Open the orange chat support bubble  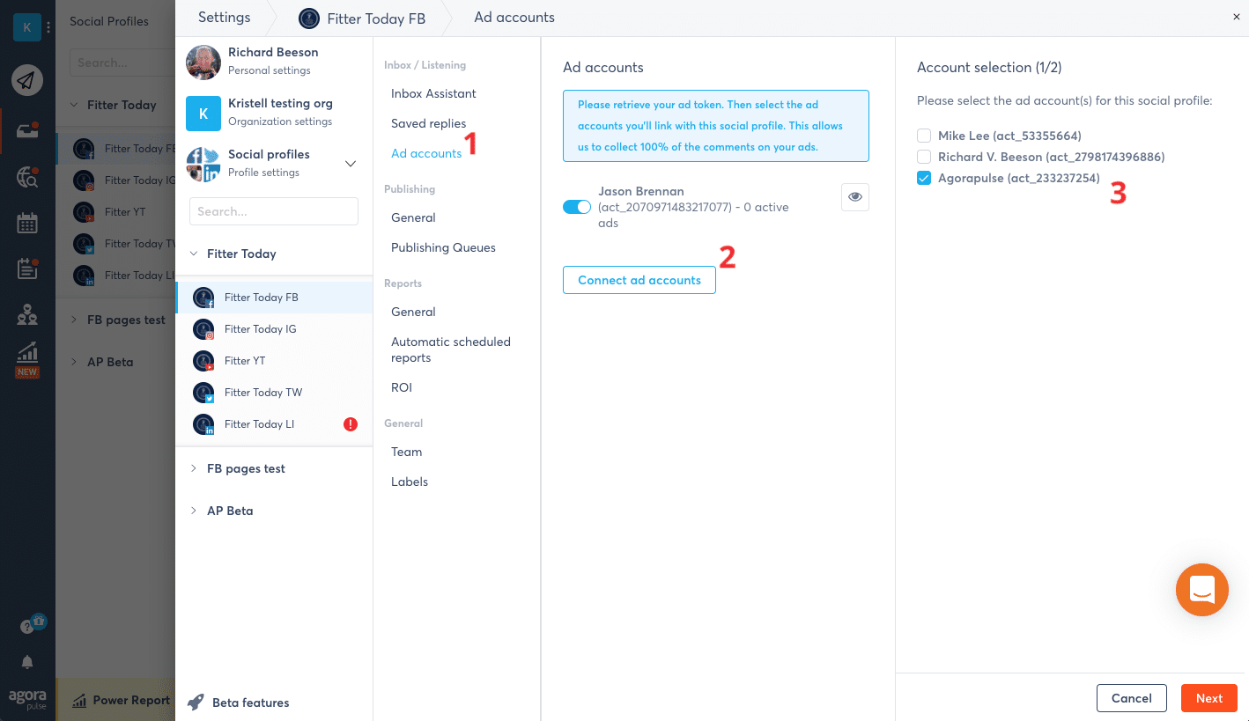point(1202,590)
